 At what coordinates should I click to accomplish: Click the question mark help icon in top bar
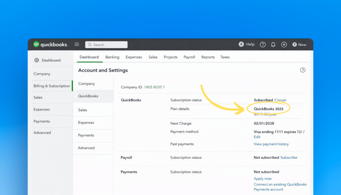[x=263, y=45]
